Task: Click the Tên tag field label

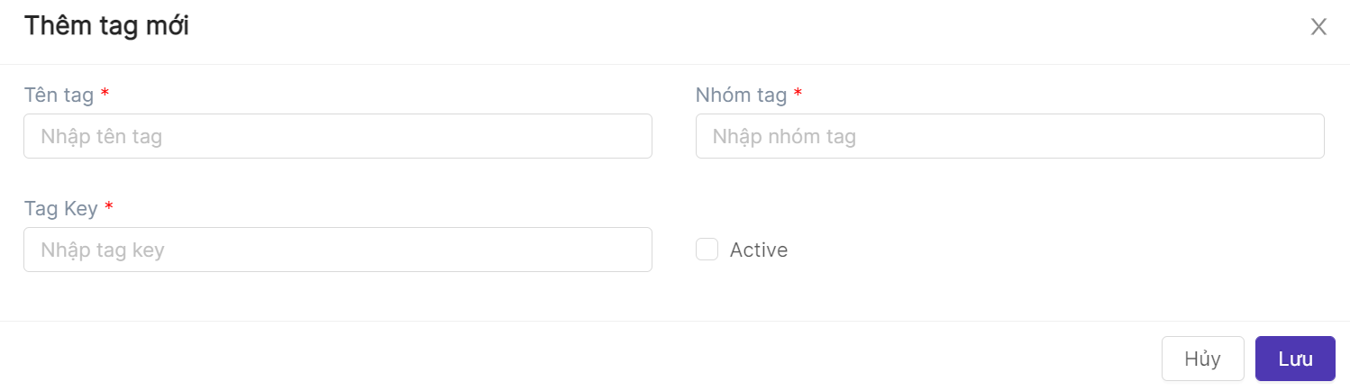Action: click(x=59, y=95)
